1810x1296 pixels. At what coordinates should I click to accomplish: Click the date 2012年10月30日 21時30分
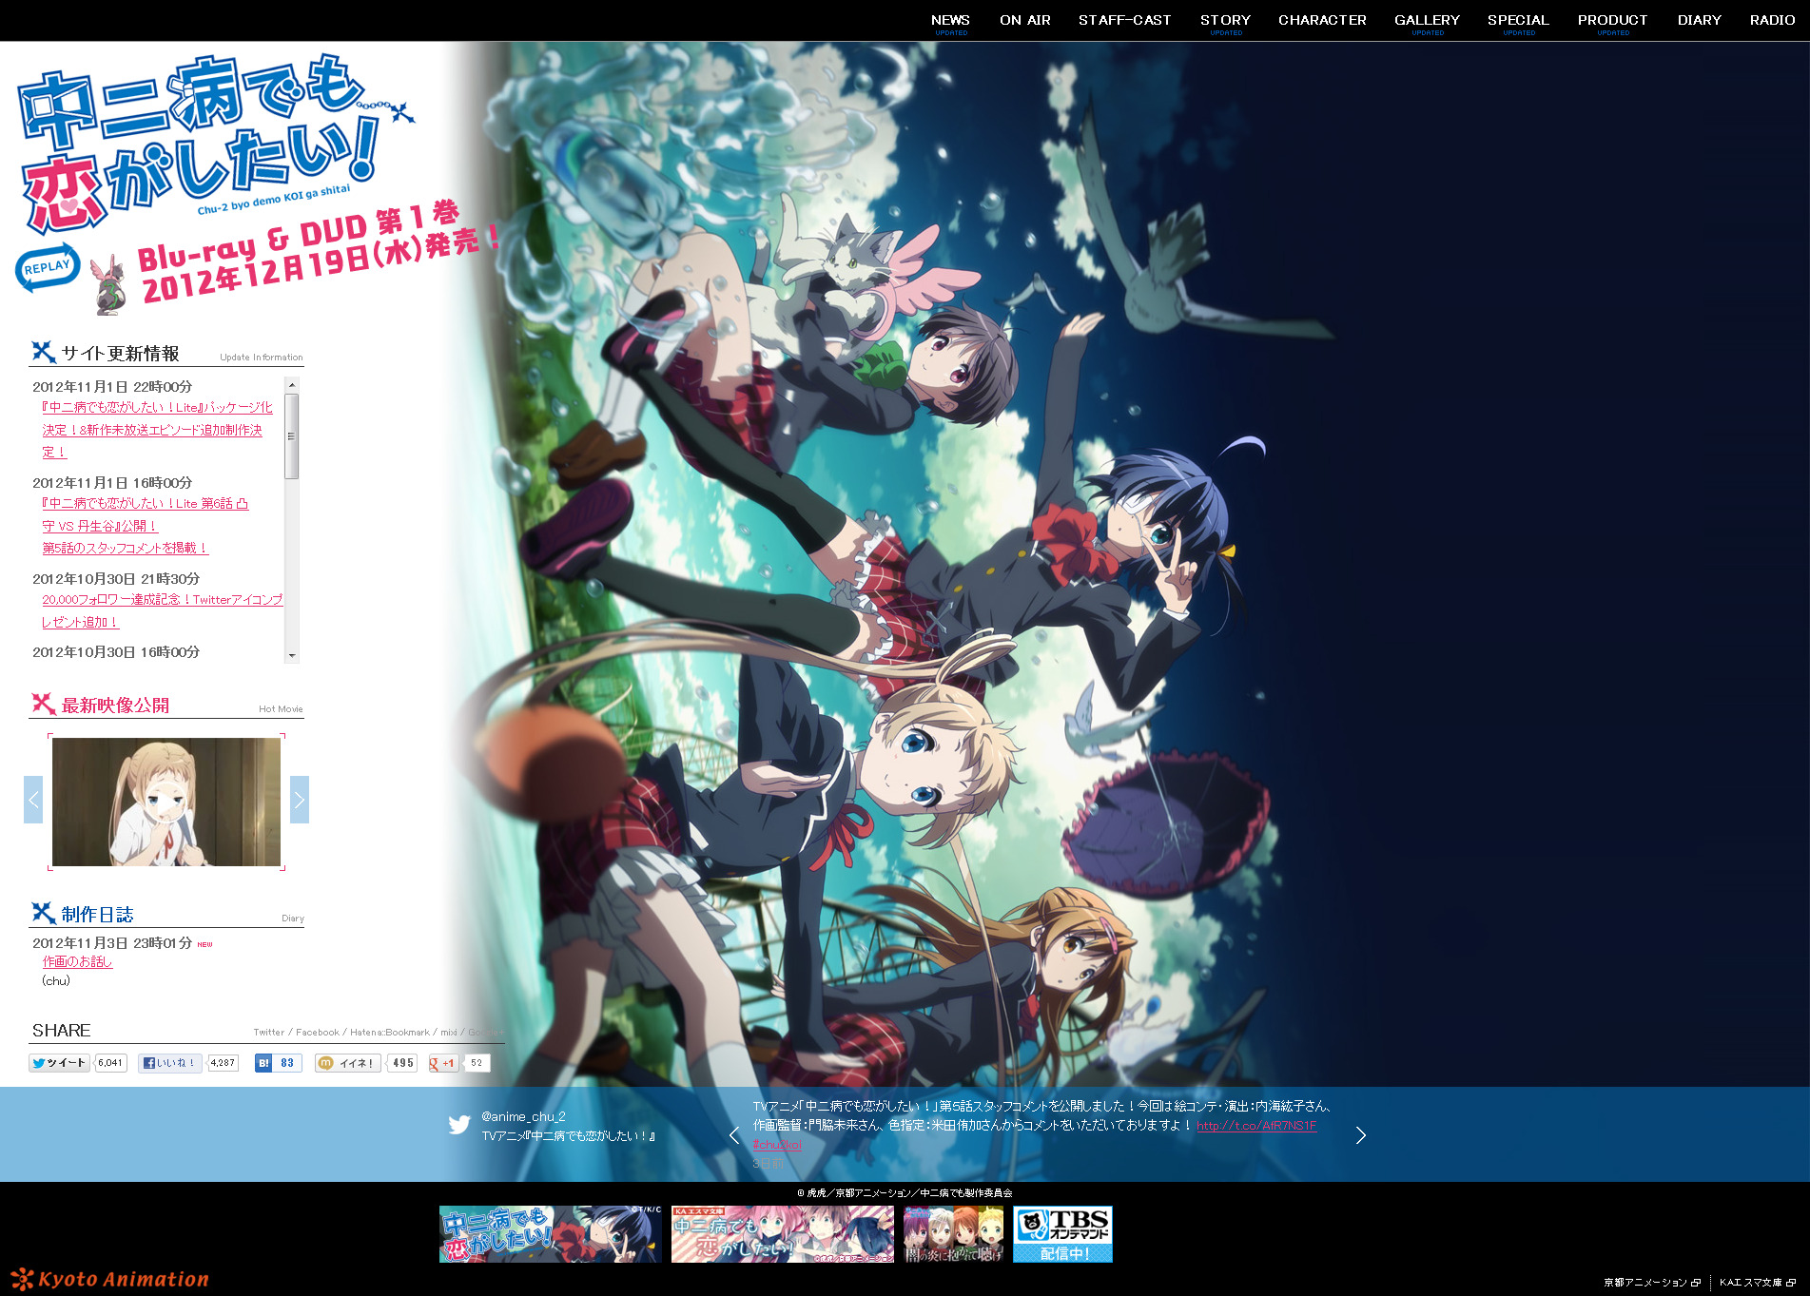(x=116, y=579)
